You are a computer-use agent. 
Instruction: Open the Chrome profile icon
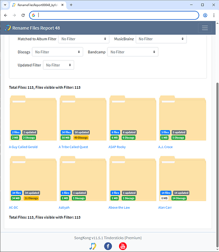point(205,15)
